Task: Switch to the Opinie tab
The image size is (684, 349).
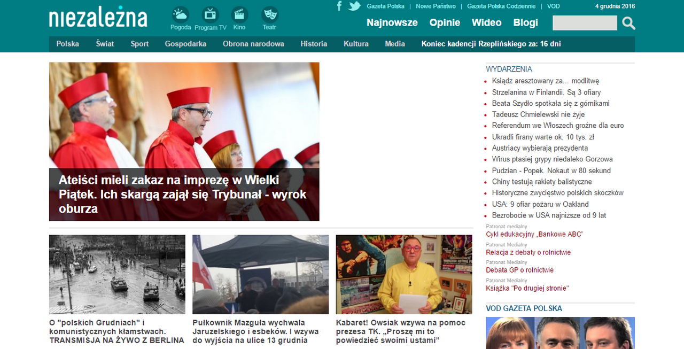Action: pos(445,22)
